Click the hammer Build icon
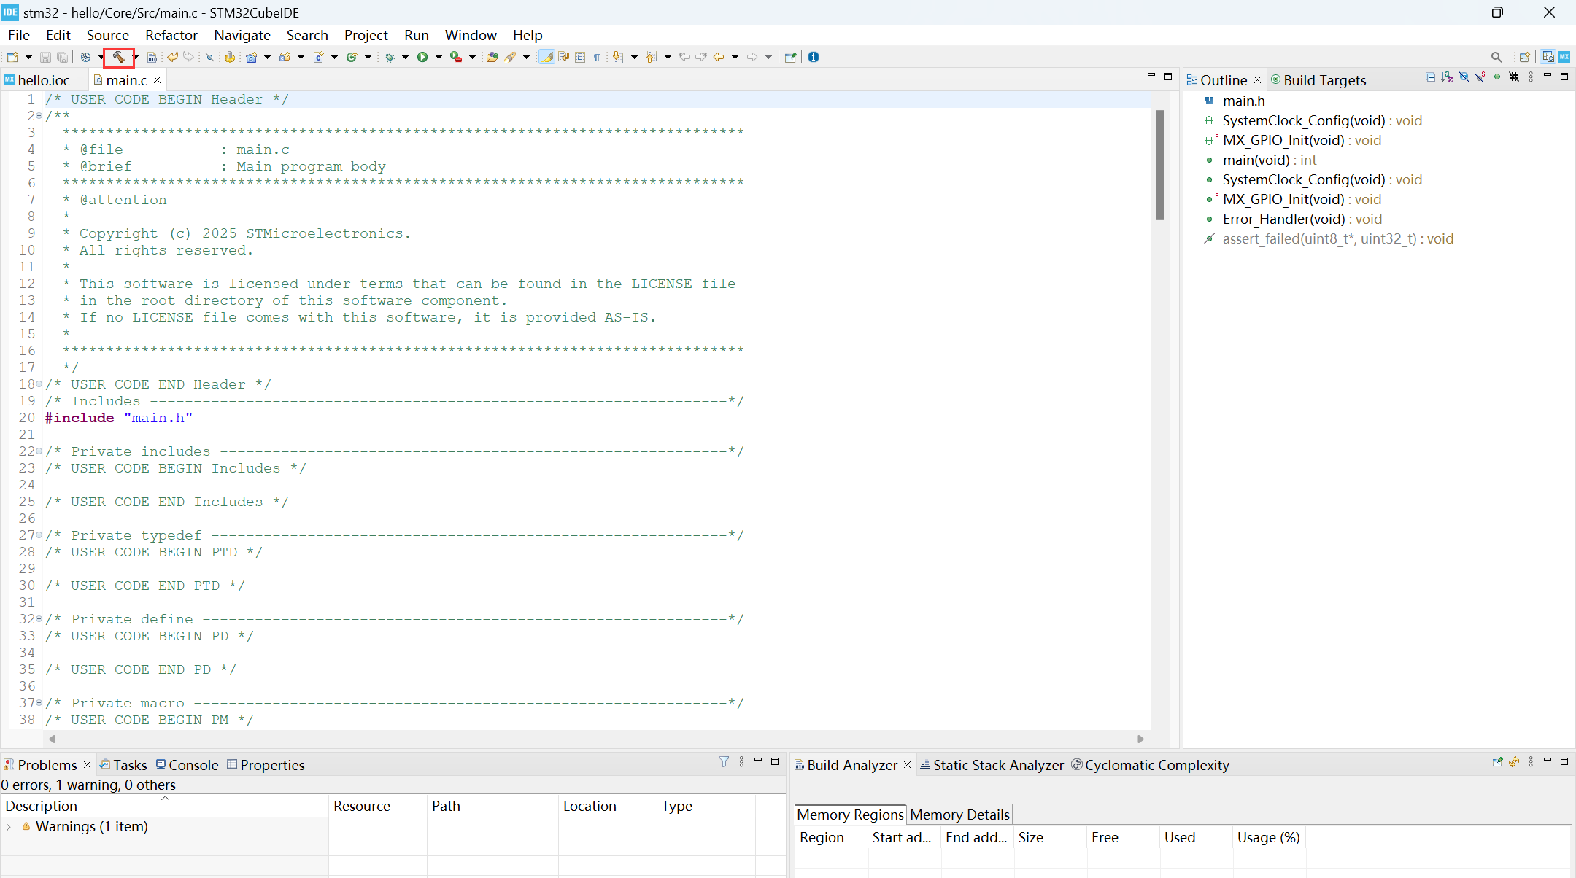This screenshot has height=878, width=1576. pyautogui.click(x=119, y=57)
